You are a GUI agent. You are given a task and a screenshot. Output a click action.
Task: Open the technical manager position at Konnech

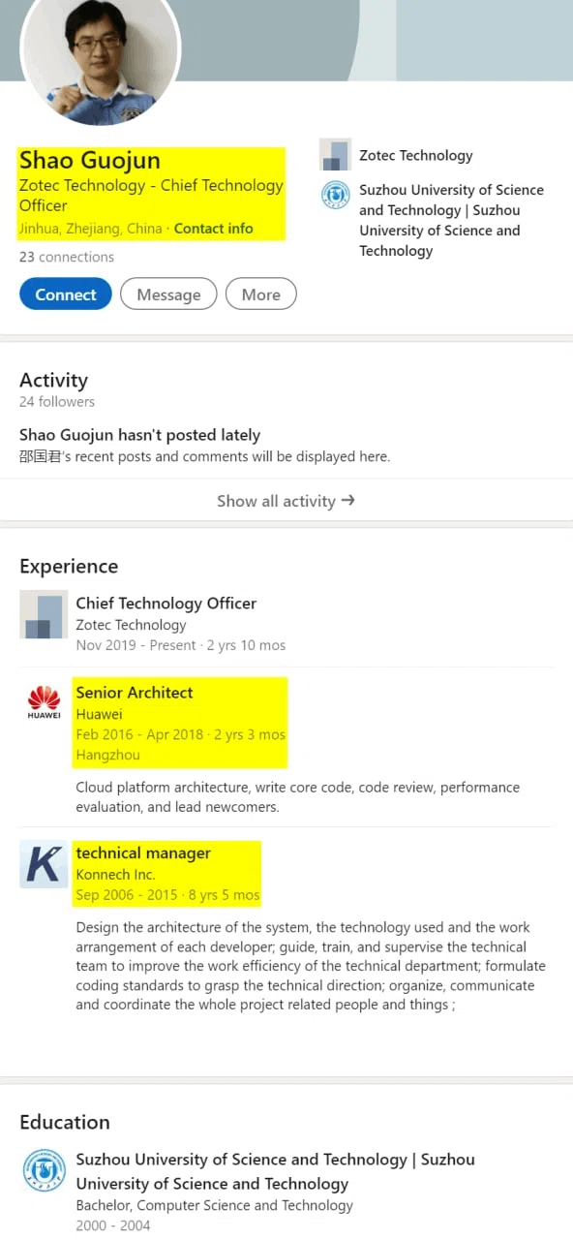(143, 853)
